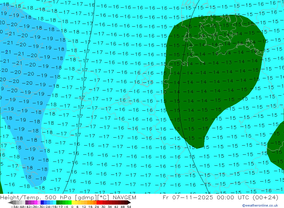This screenshot has width=284, height=208.
Task: Click the date 'Fr 07-11-2025'
Action: 188,197
